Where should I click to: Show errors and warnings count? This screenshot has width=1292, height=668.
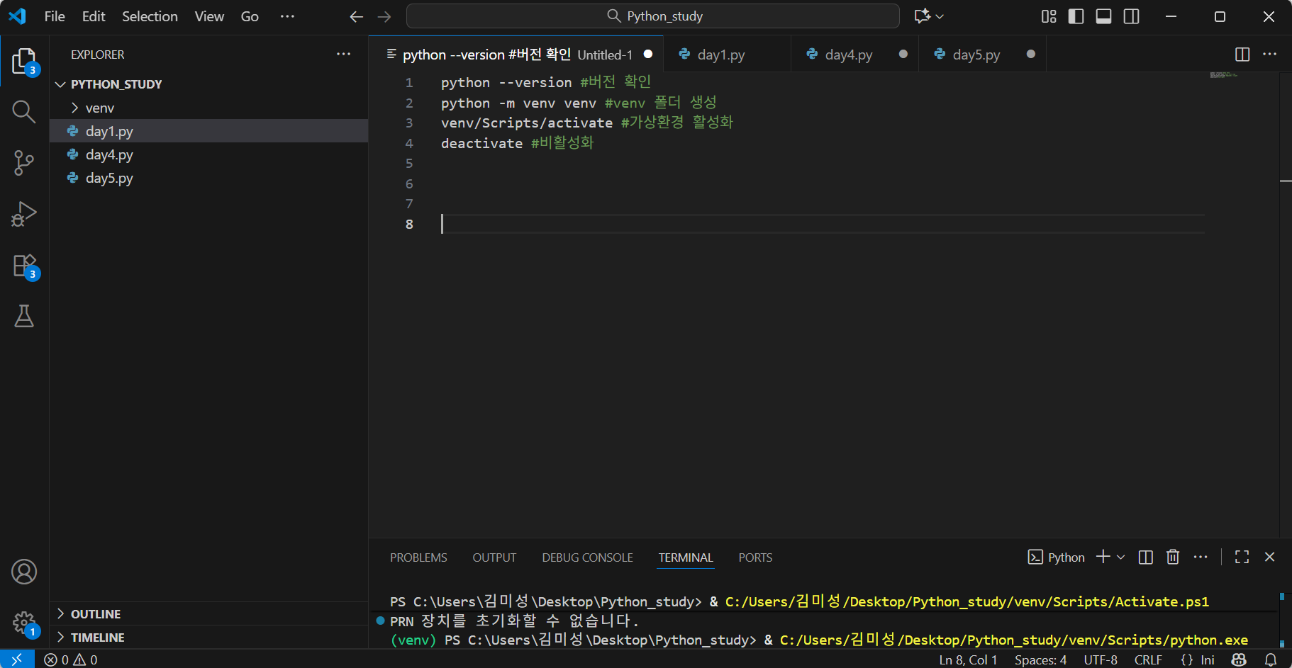coord(71,659)
